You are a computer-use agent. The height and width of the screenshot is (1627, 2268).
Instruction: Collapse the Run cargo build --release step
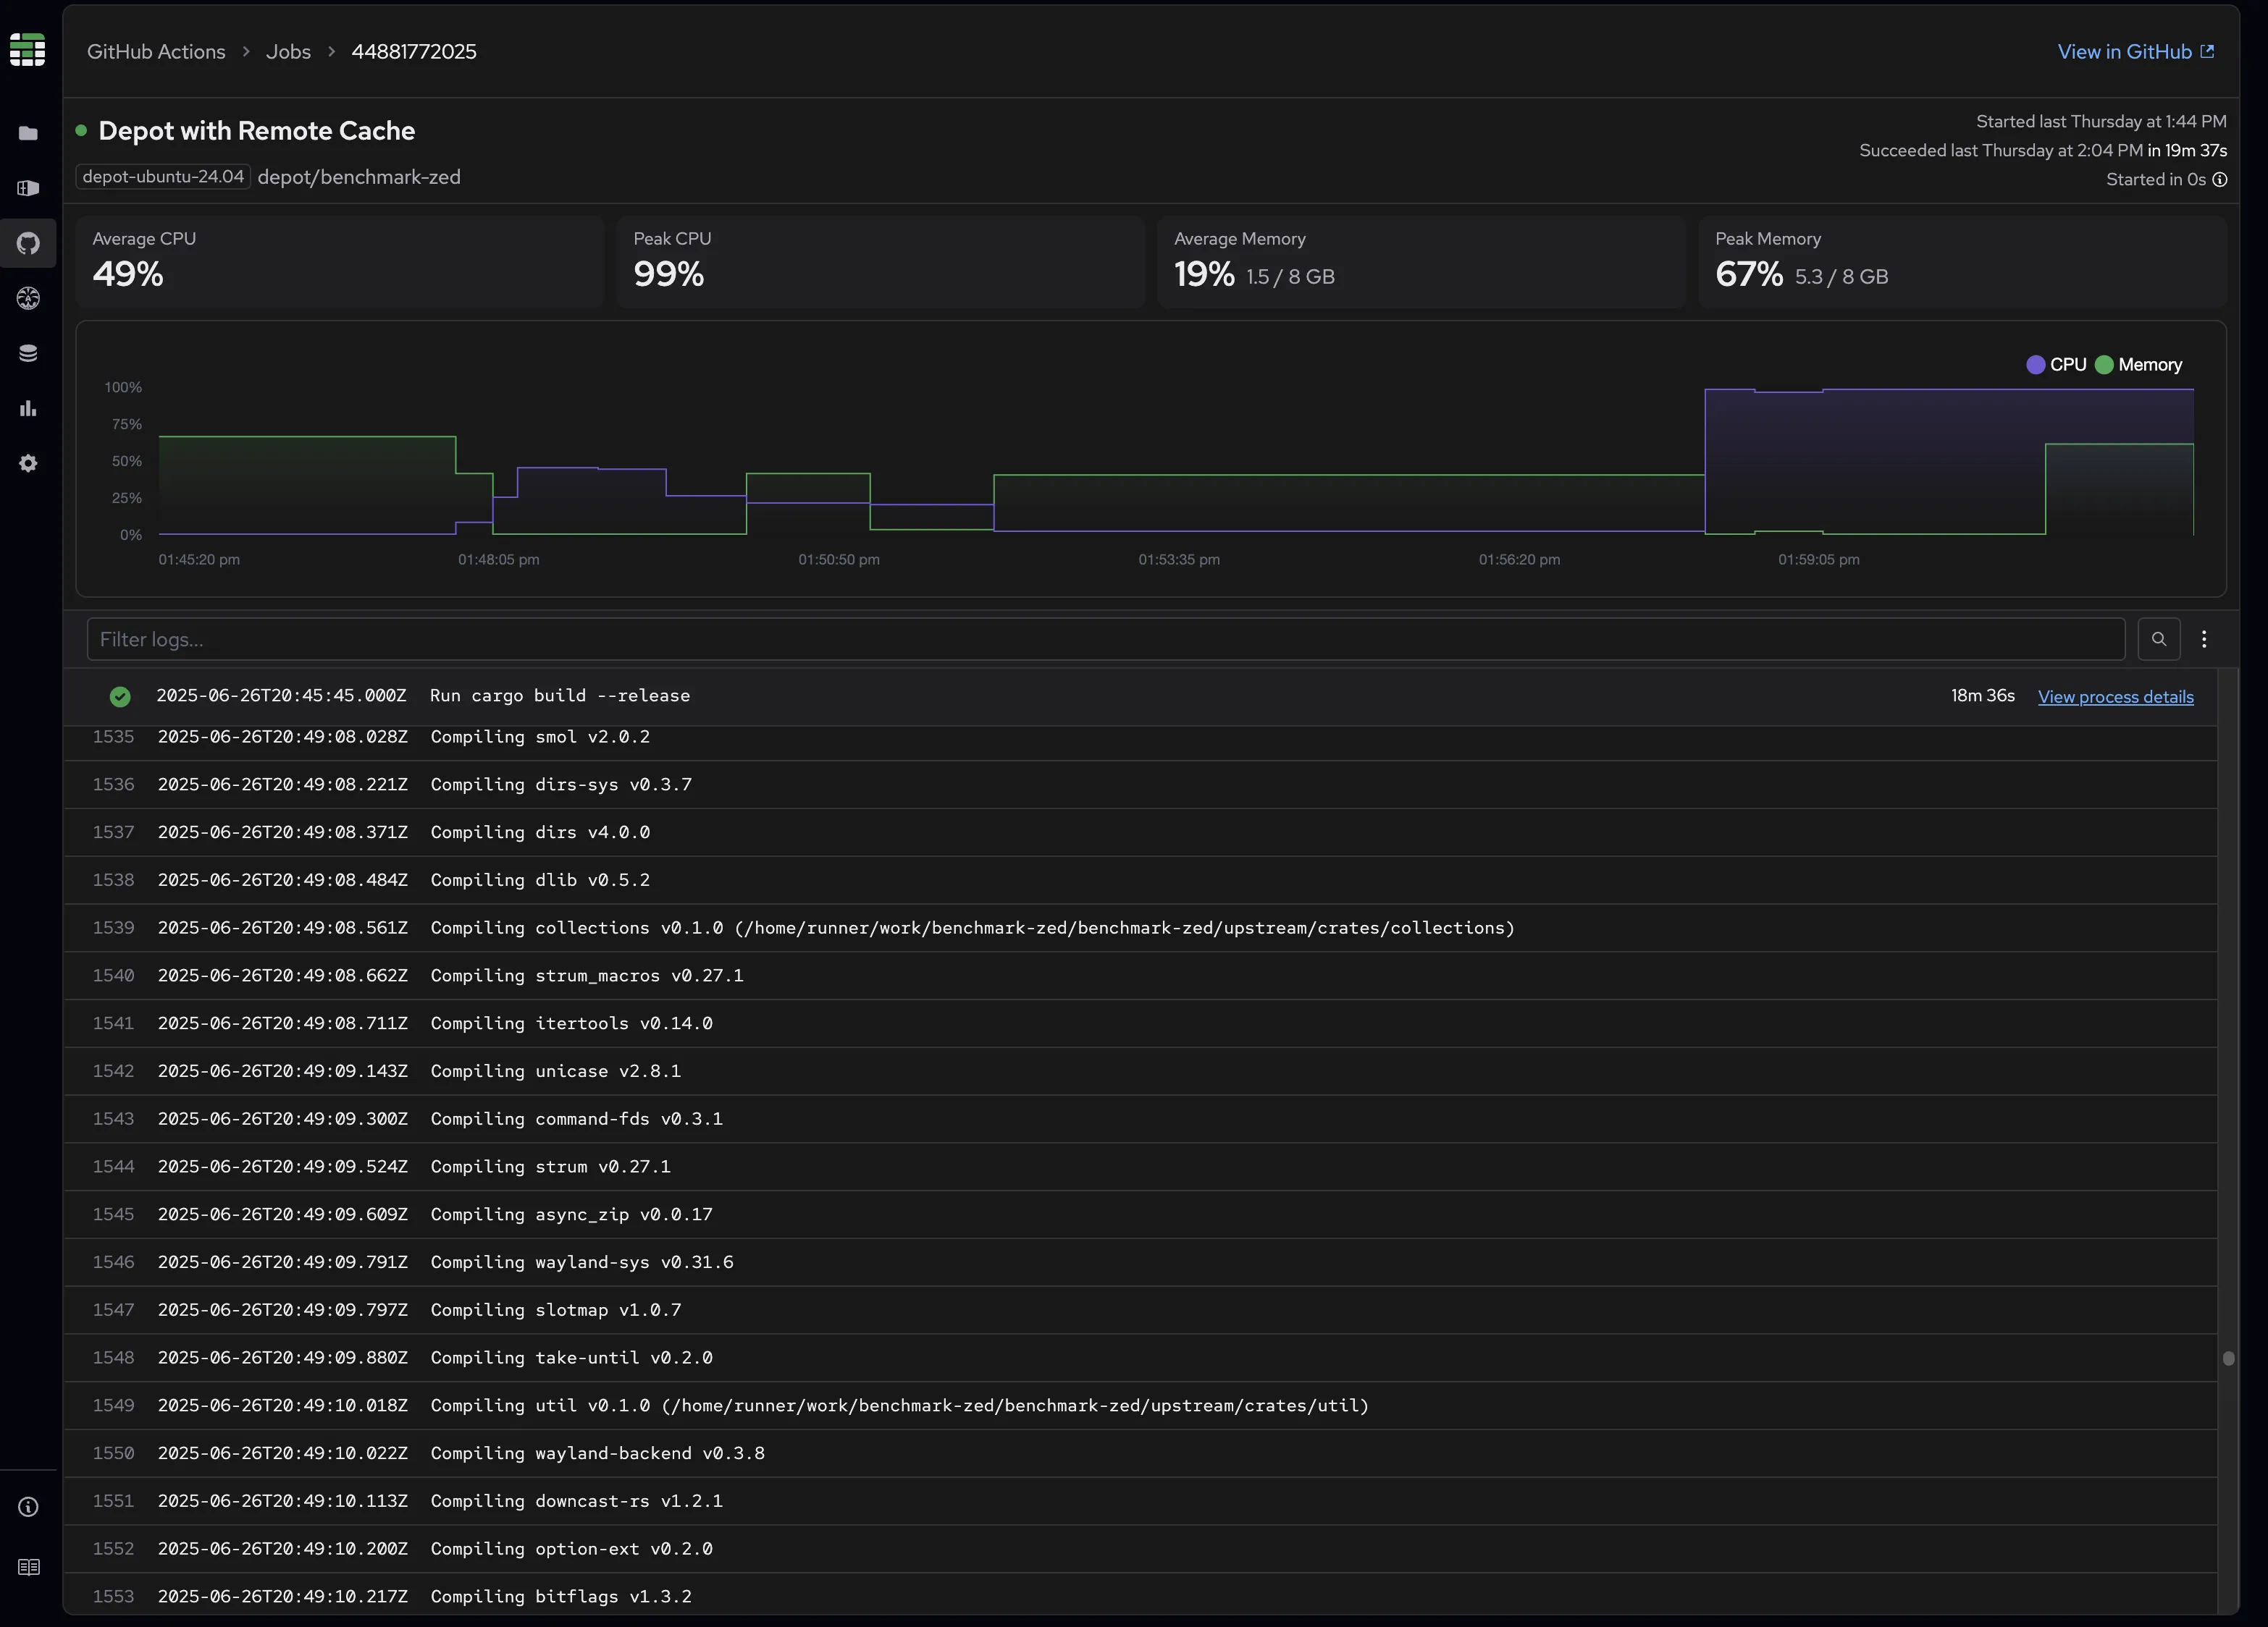point(560,696)
